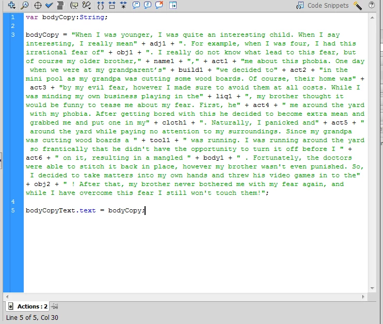
Task: Click the 'cloth1' variable in the code
Action: click(x=174, y=123)
